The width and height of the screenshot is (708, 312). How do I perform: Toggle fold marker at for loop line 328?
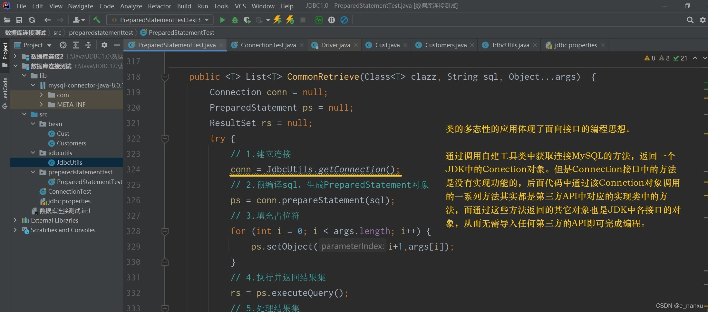pyautogui.click(x=165, y=231)
